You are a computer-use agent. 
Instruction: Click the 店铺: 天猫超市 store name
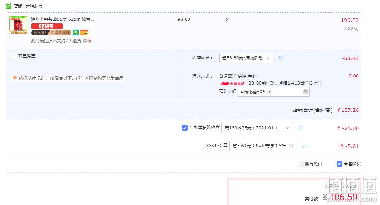point(28,6)
